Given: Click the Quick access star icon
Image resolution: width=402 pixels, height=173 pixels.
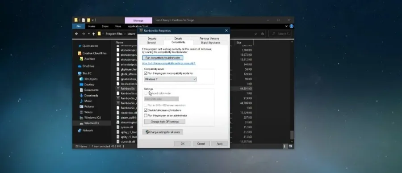Looking at the screenshot, I should pyautogui.click(x=80, y=46).
